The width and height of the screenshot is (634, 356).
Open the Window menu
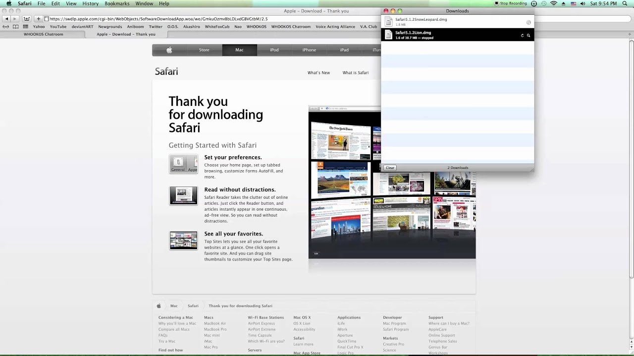click(x=144, y=3)
